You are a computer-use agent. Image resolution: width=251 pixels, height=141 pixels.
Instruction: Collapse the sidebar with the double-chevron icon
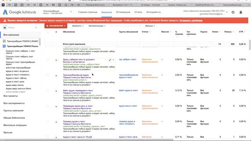[36, 27]
